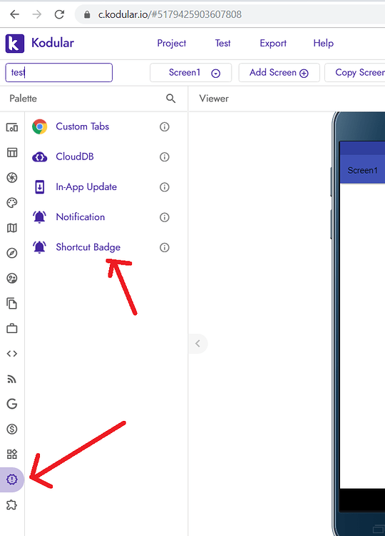Open the Social palette category icon
The height and width of the screenshot is (536, 385).
[x=12, y=278]
